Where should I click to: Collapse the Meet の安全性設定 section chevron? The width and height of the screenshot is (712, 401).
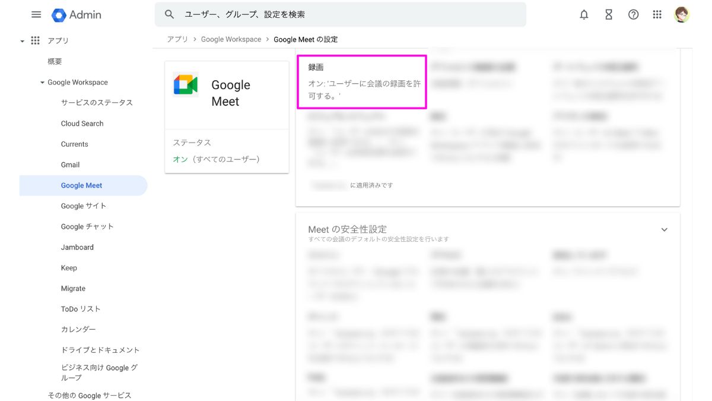[664, 230]
